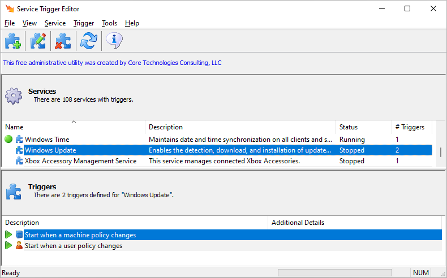
Task: Open the Tools menu
Action: [x=109, y=23]
